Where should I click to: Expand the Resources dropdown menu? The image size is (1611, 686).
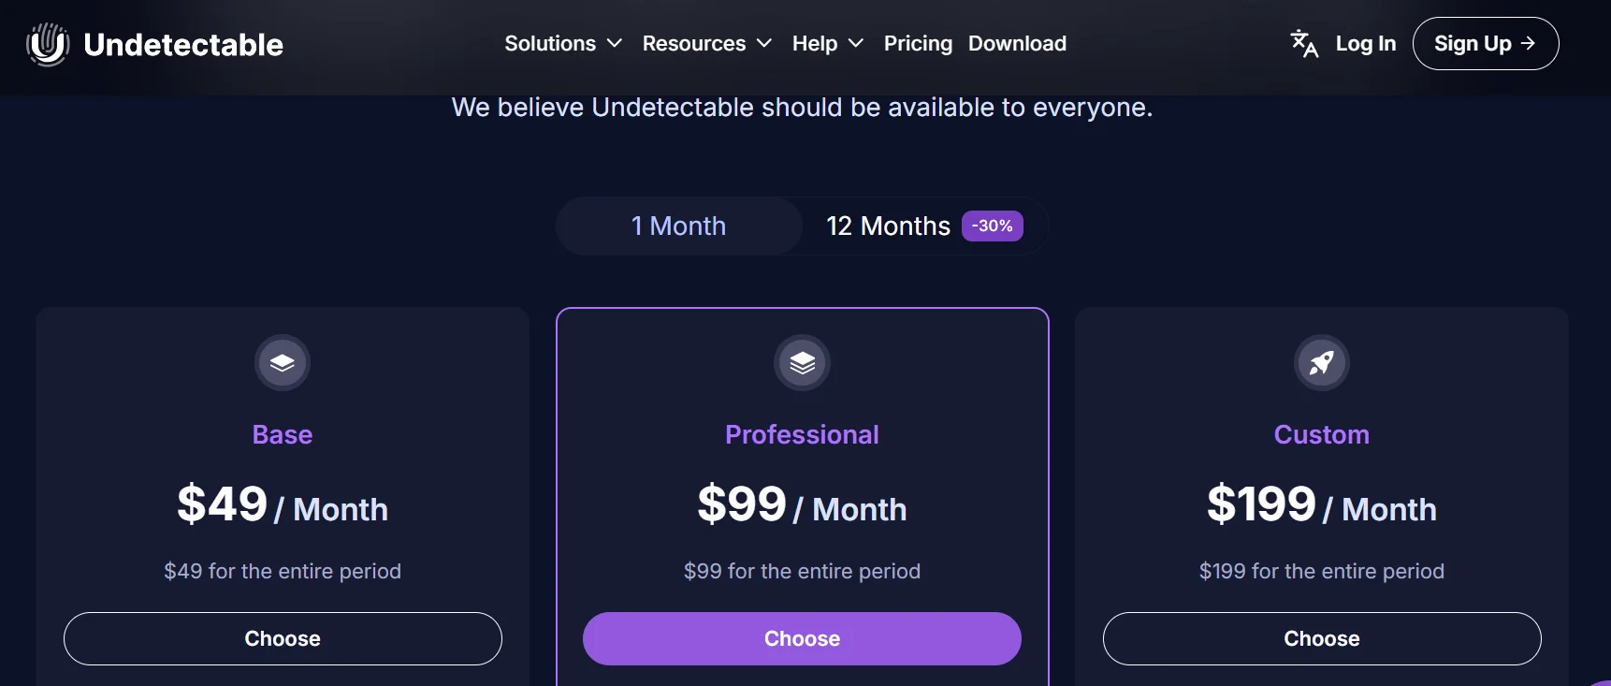(x=707, y=43)
